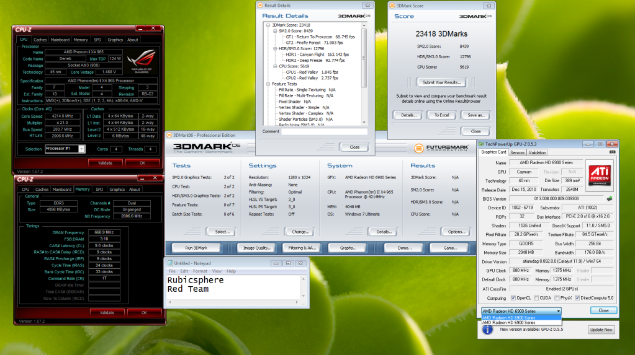Click Select button under Tests
Image resolution: width=635 pixels, height=355 pixels.
click(x=222, y=232)
